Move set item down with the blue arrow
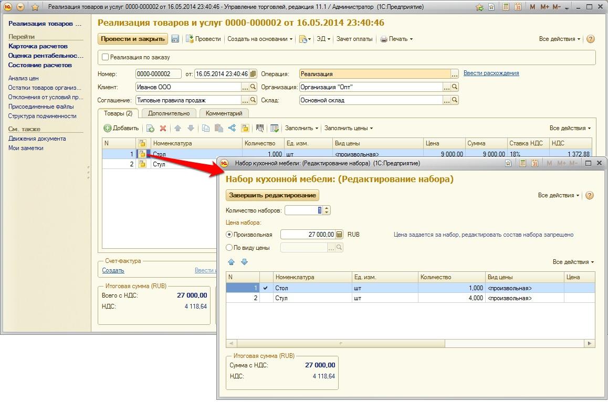The image size is (608, 402). click(244, 262)
